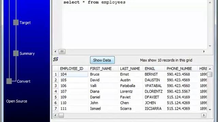Click the data grid scroll up arrow
This screenshot has width=218, height=122.
210,69
